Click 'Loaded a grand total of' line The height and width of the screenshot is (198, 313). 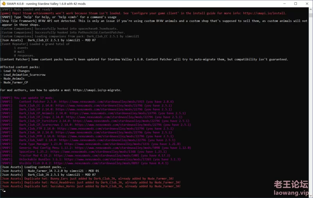coord(35,44)
